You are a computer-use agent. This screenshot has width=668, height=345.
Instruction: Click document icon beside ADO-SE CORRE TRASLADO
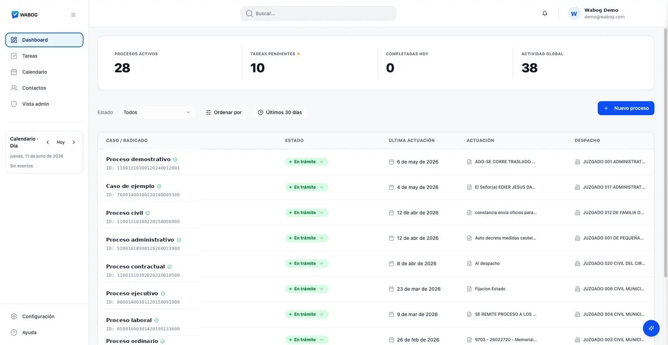[469, 162]
